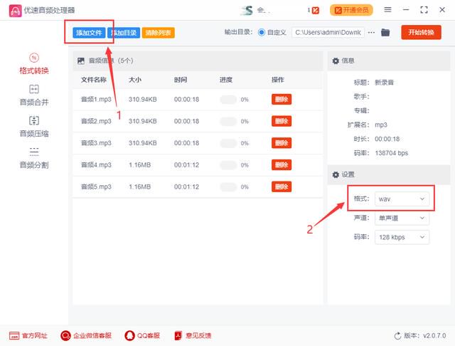This screenshot has width=455, height=346.
Task: Click the app logo icon
Action: click(x=15, y=11)
